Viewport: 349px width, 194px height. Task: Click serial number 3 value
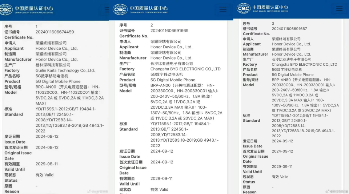[x=273, y=24]
